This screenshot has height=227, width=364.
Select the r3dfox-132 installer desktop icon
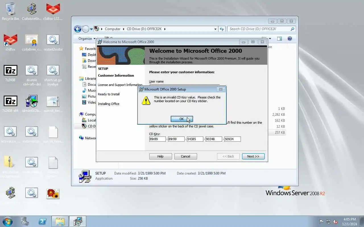click(53, 12)
